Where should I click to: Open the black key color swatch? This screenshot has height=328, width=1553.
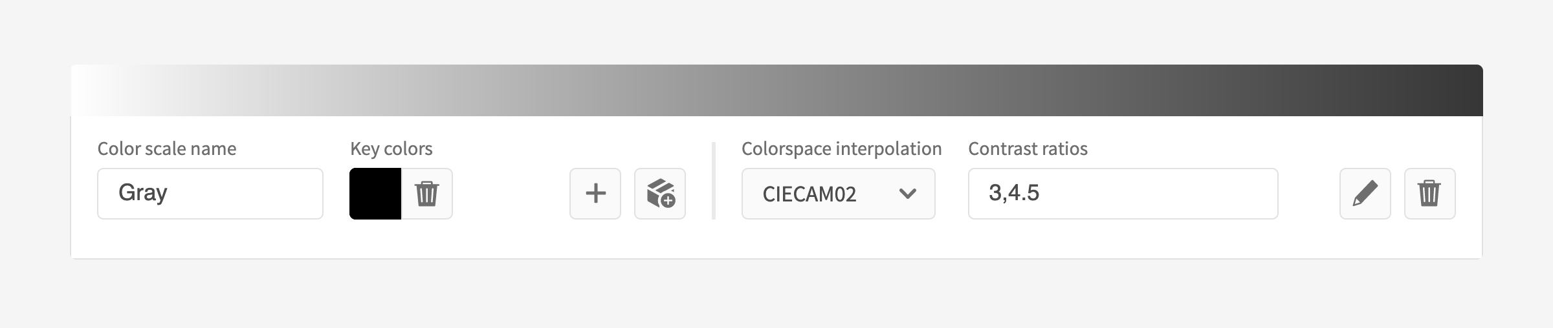coord(375,194)
